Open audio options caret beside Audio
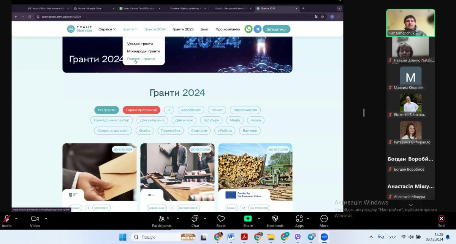Viewport: 456px width, 244px height. point(16,219)
